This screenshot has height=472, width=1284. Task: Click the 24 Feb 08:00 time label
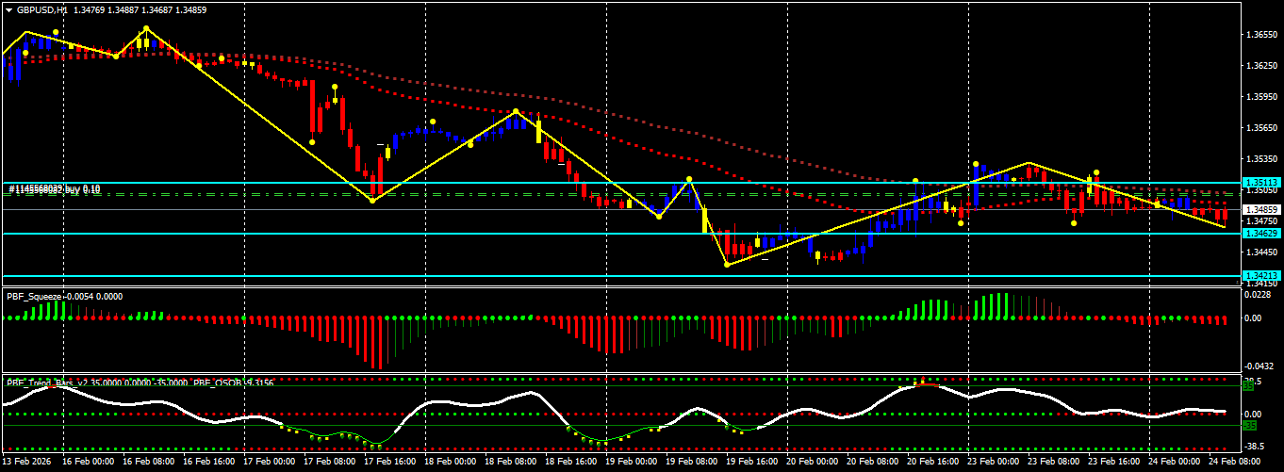[1233, 463]
